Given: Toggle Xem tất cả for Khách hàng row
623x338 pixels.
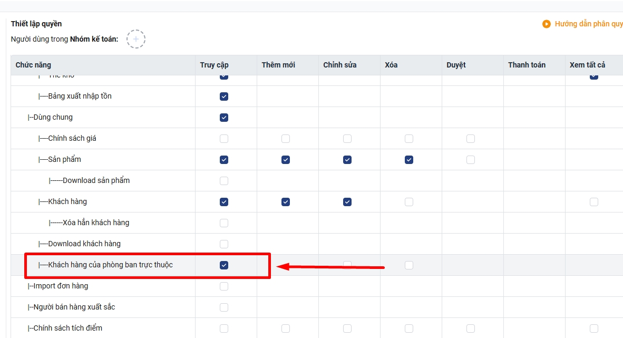Looking at the screenshot, I should click(x=594, y=202).
